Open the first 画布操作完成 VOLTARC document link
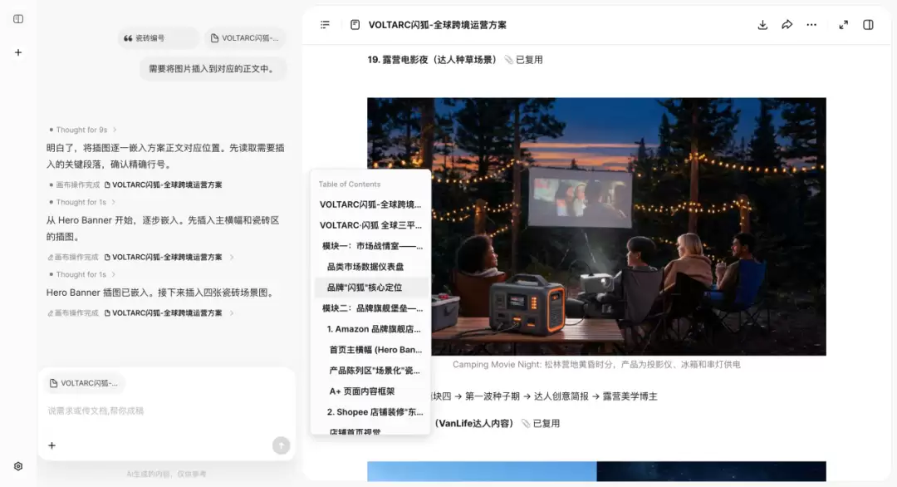The image size is (897, 487). click(x=163, y=184)
